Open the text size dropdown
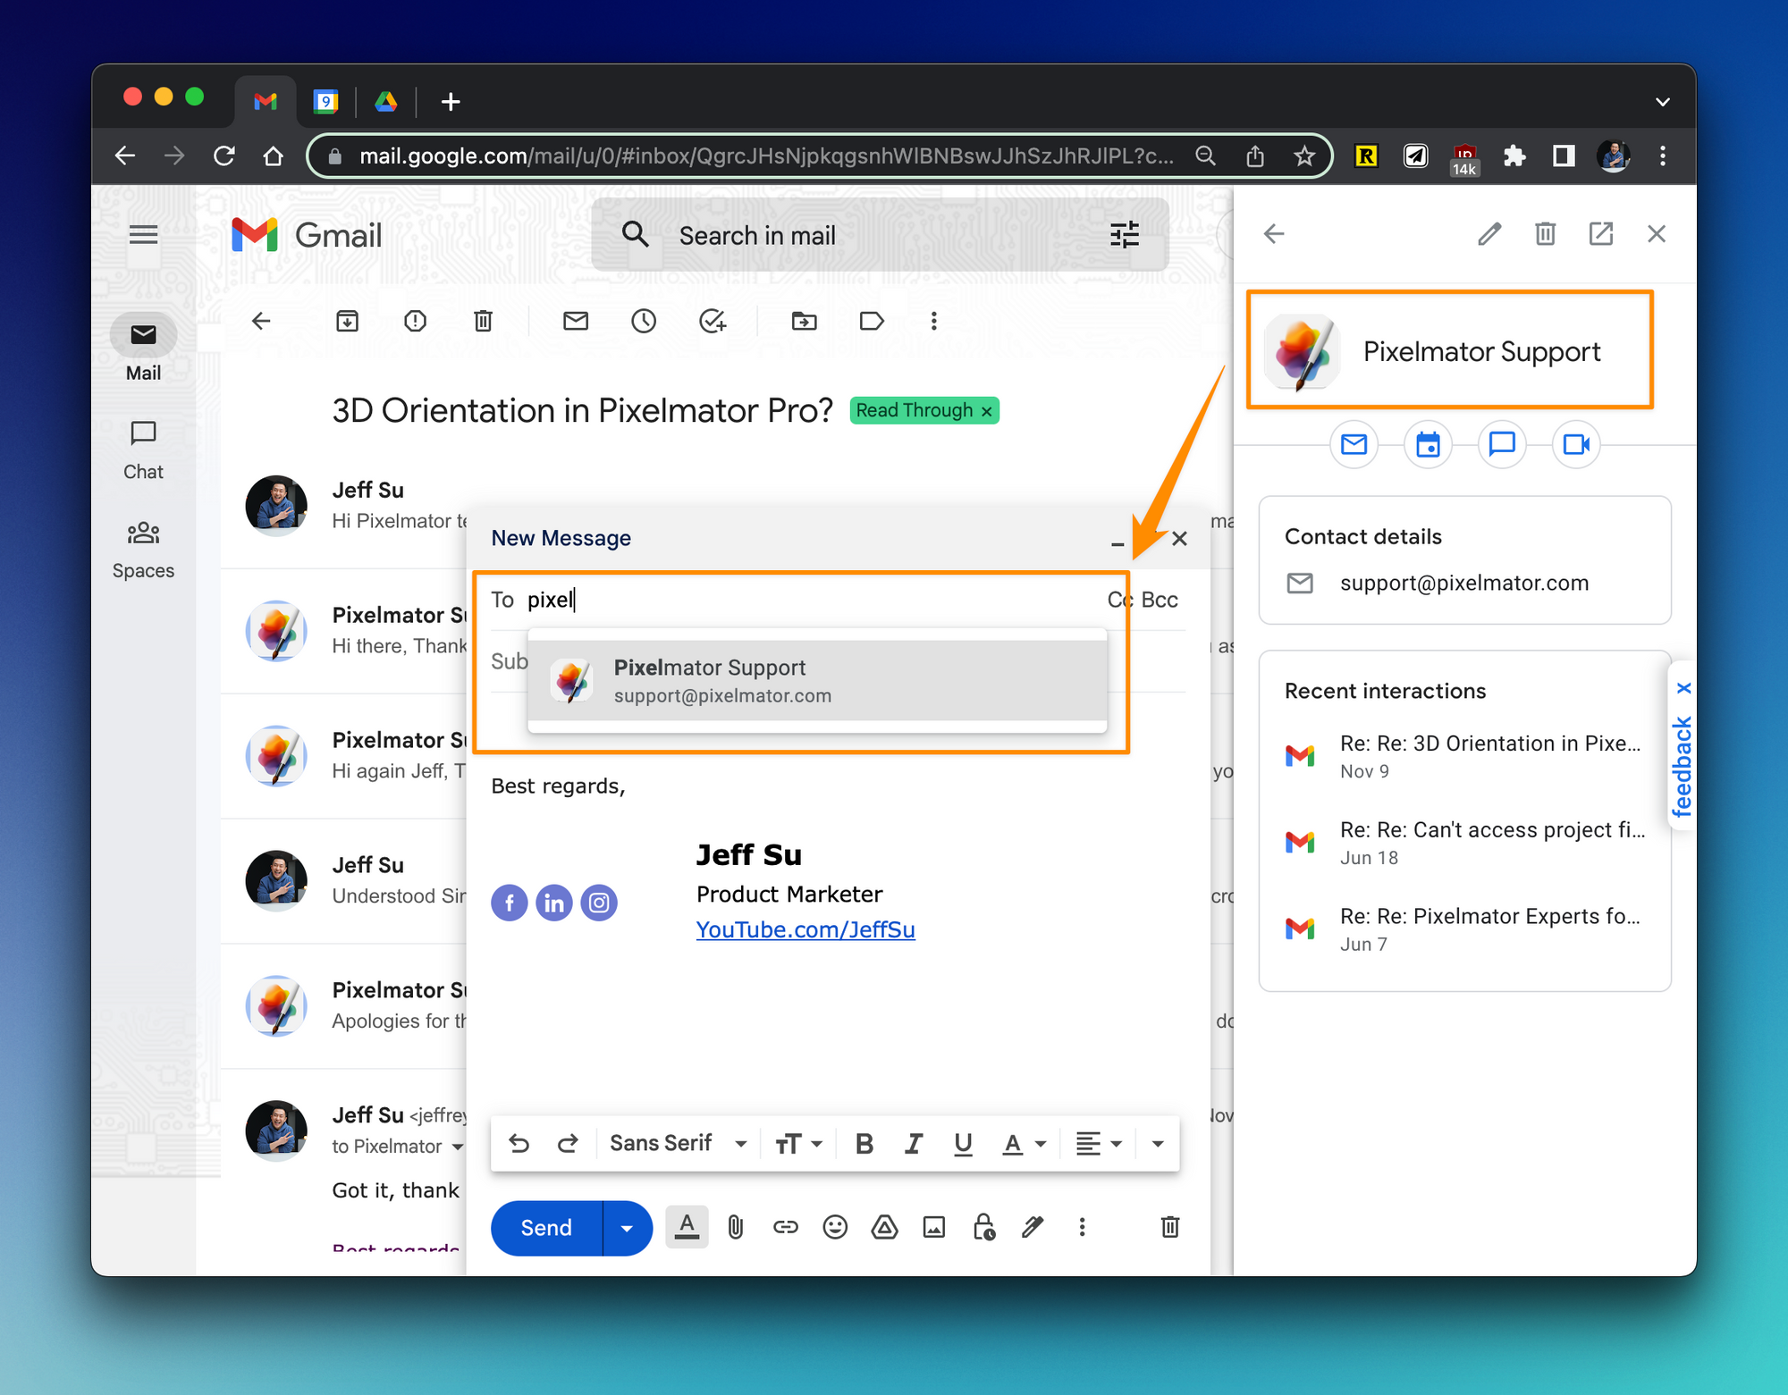 coord(798,1144)
